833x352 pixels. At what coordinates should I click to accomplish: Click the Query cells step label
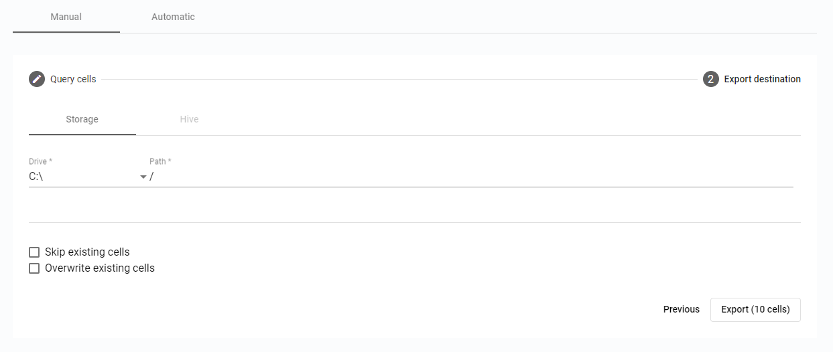(x=73, y=79)
